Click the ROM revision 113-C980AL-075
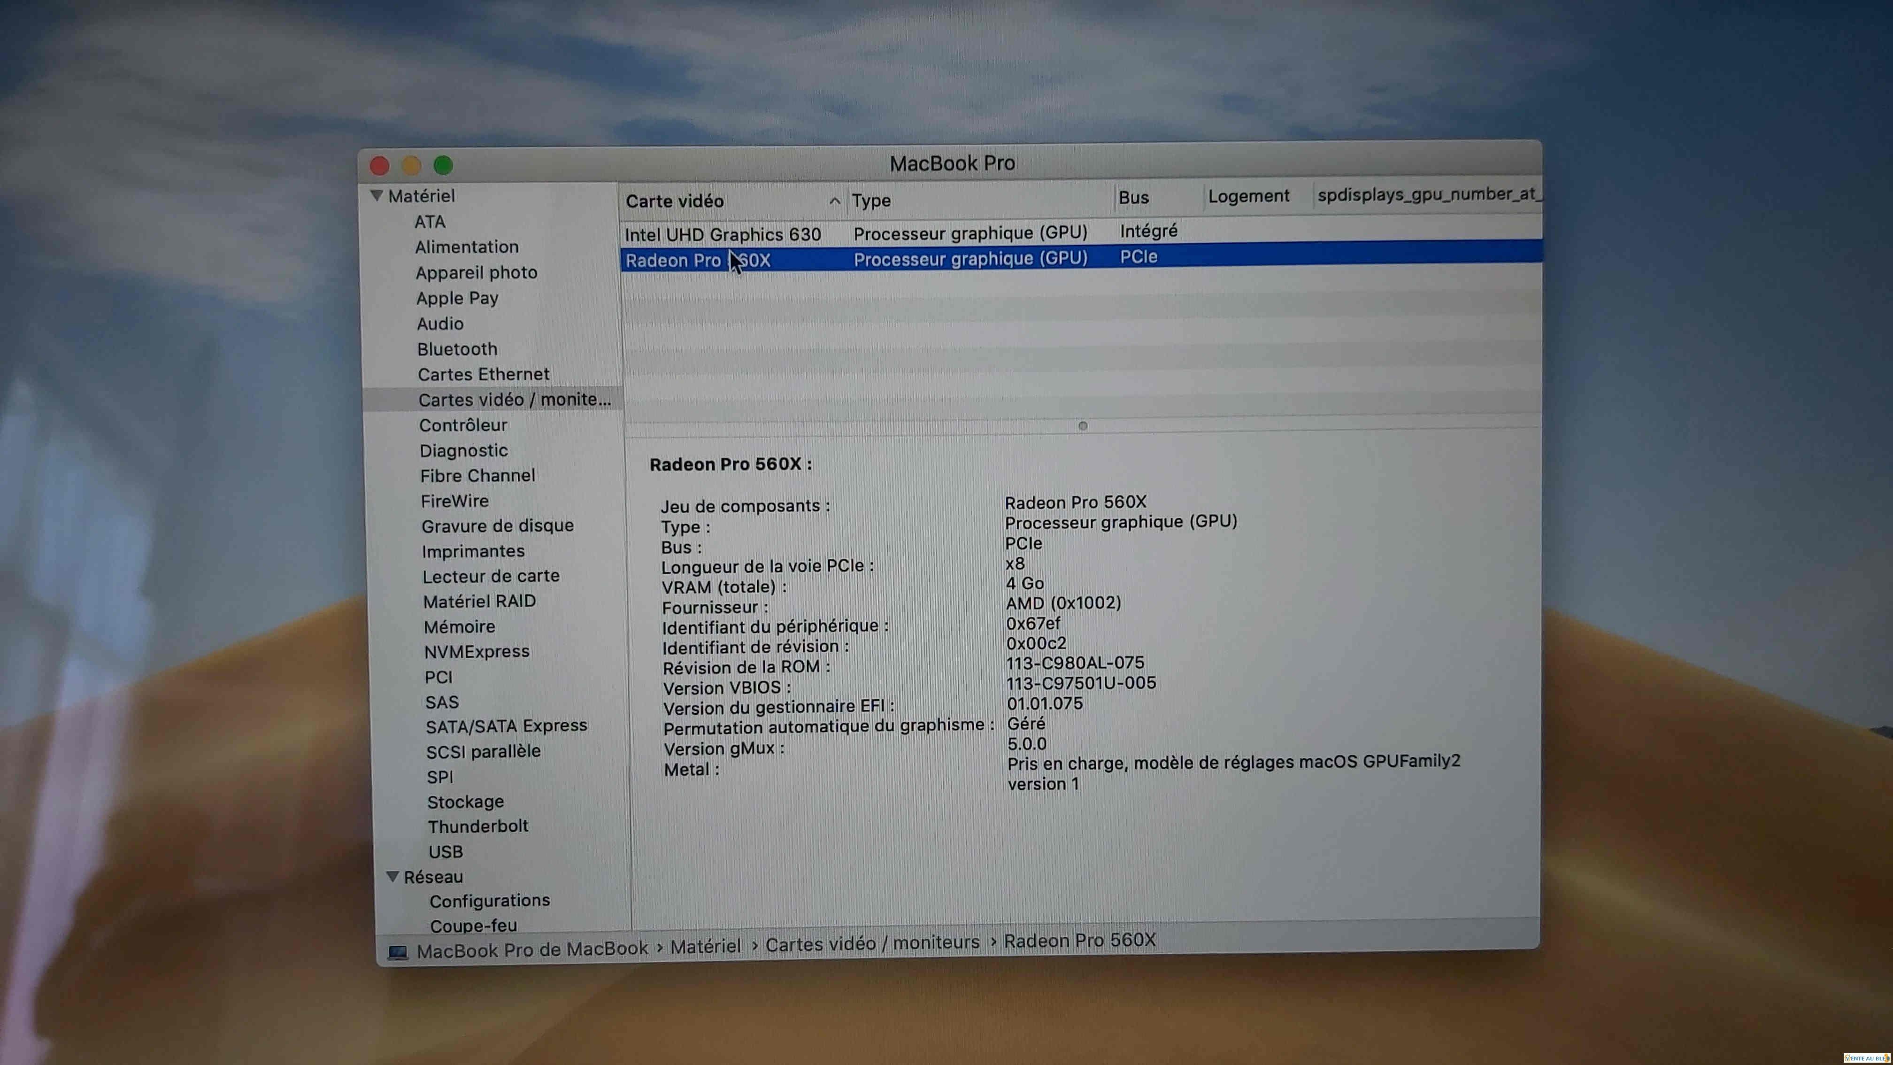 [x=1075, y=663]
